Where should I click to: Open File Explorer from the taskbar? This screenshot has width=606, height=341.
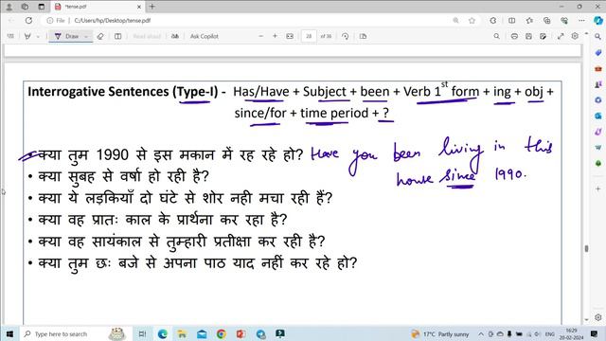pos(182,333)
